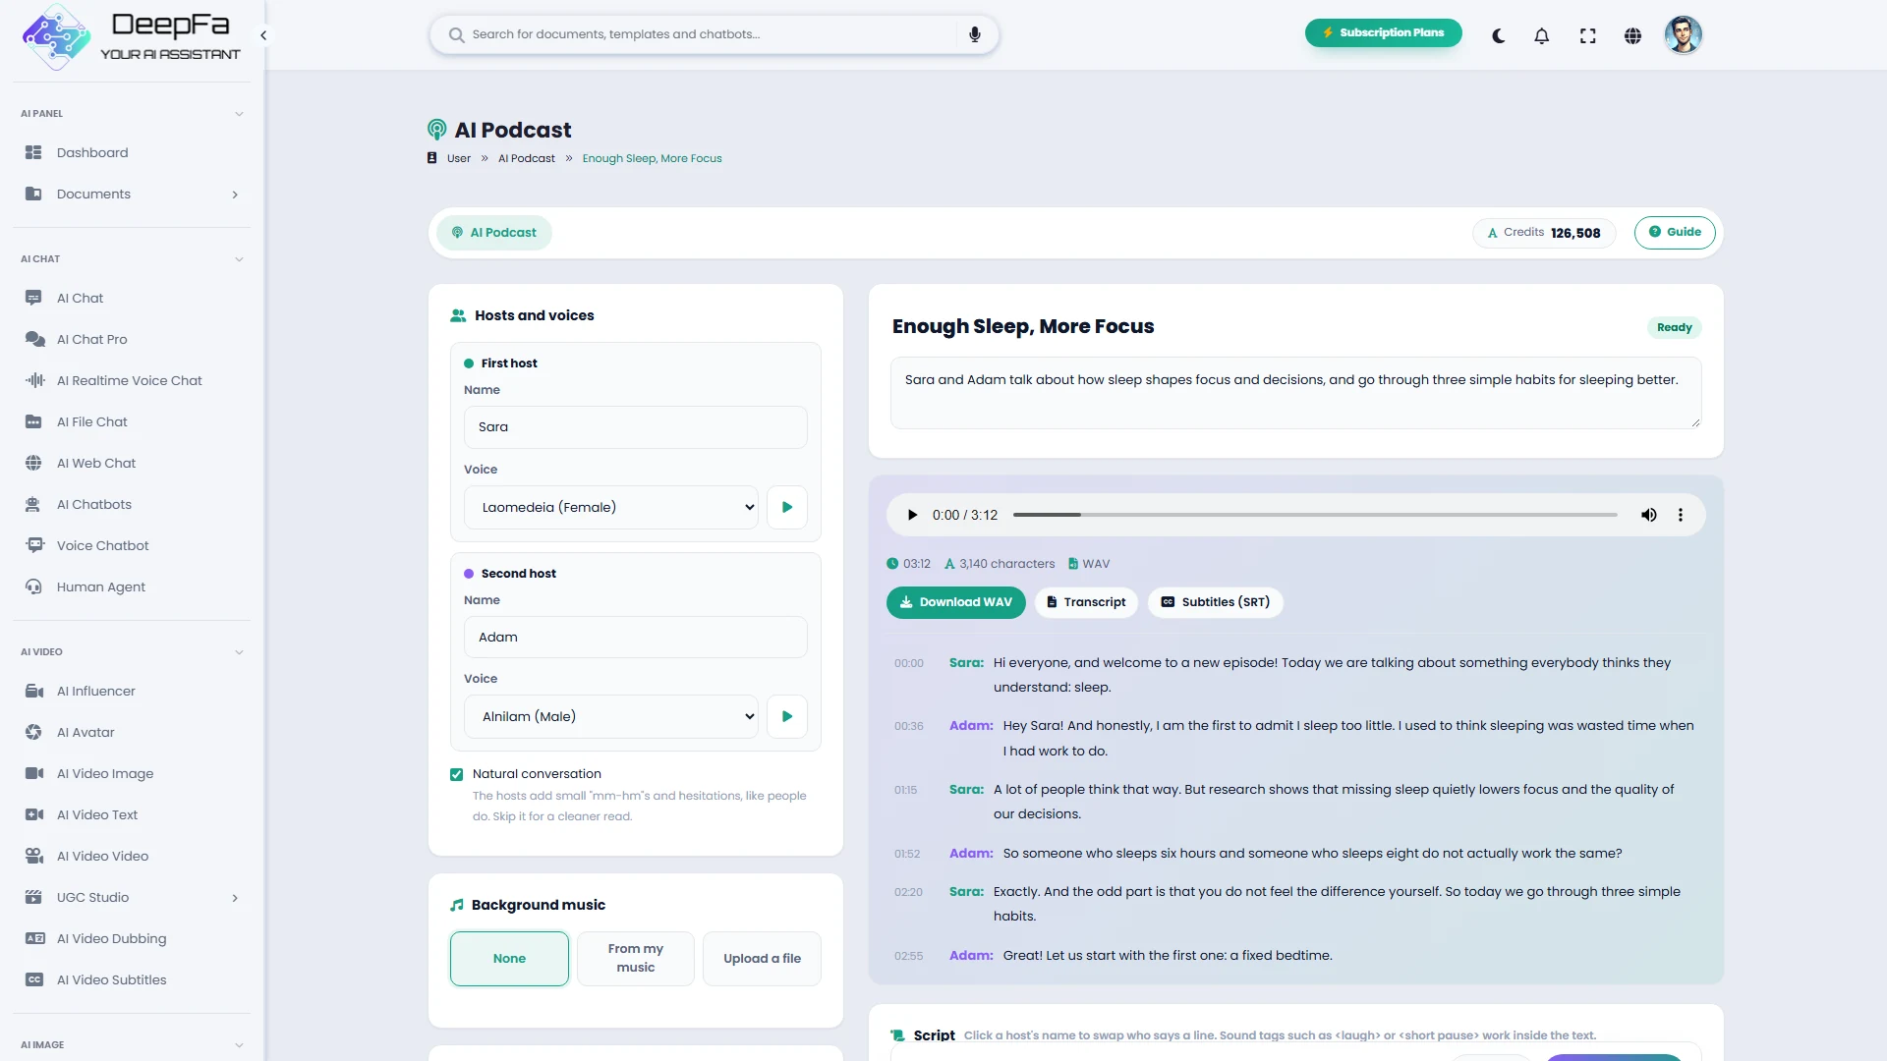
Task: Click the microphone icon in search bar
Action: (974, 34)
